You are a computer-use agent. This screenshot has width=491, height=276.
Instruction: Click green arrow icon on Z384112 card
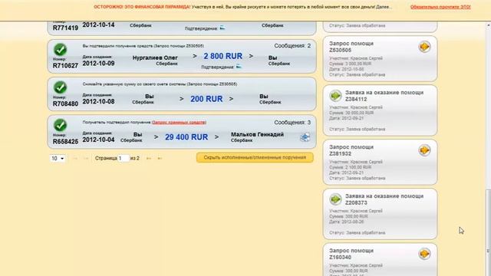tap(335, 95)
